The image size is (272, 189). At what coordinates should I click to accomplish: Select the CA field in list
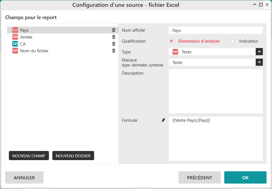point(23,44)
